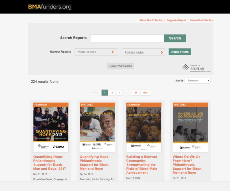The height and width of the screenshot is (191, 230).
Task: Click the BMAfunders.org logo
Action: click(50, 7)
